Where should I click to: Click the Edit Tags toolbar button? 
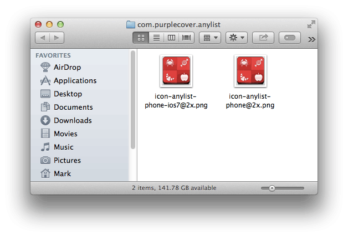tap(289, 38)
